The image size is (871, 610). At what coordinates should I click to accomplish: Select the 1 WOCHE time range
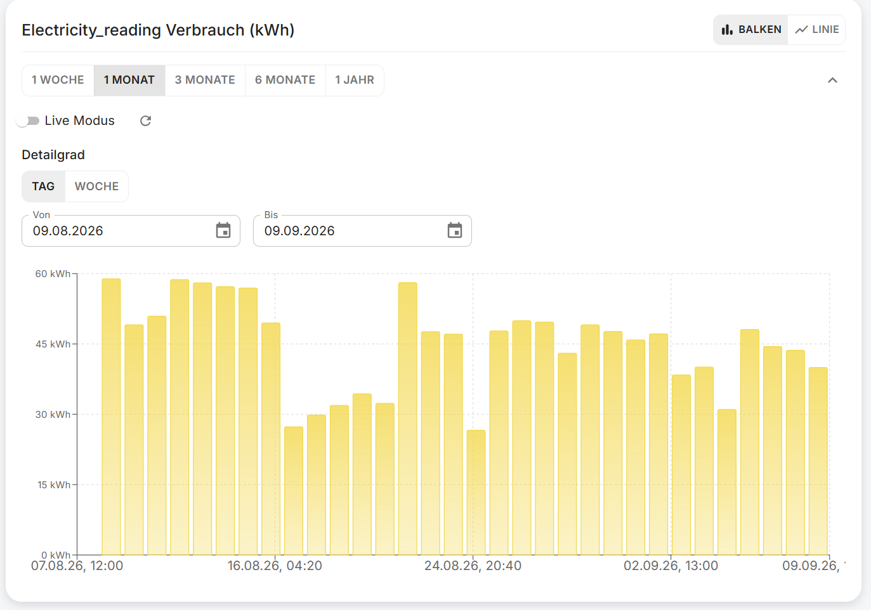coord(58,81)
